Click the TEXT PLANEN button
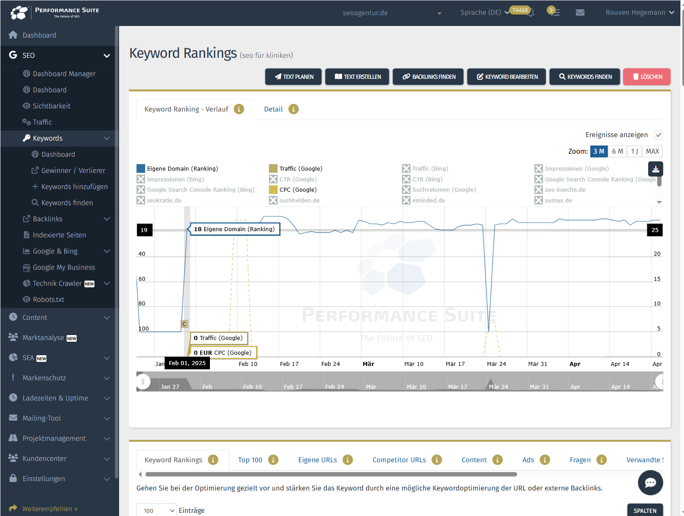 294,77
